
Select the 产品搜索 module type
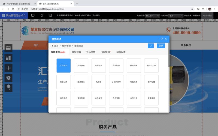(x=81, y=66)
